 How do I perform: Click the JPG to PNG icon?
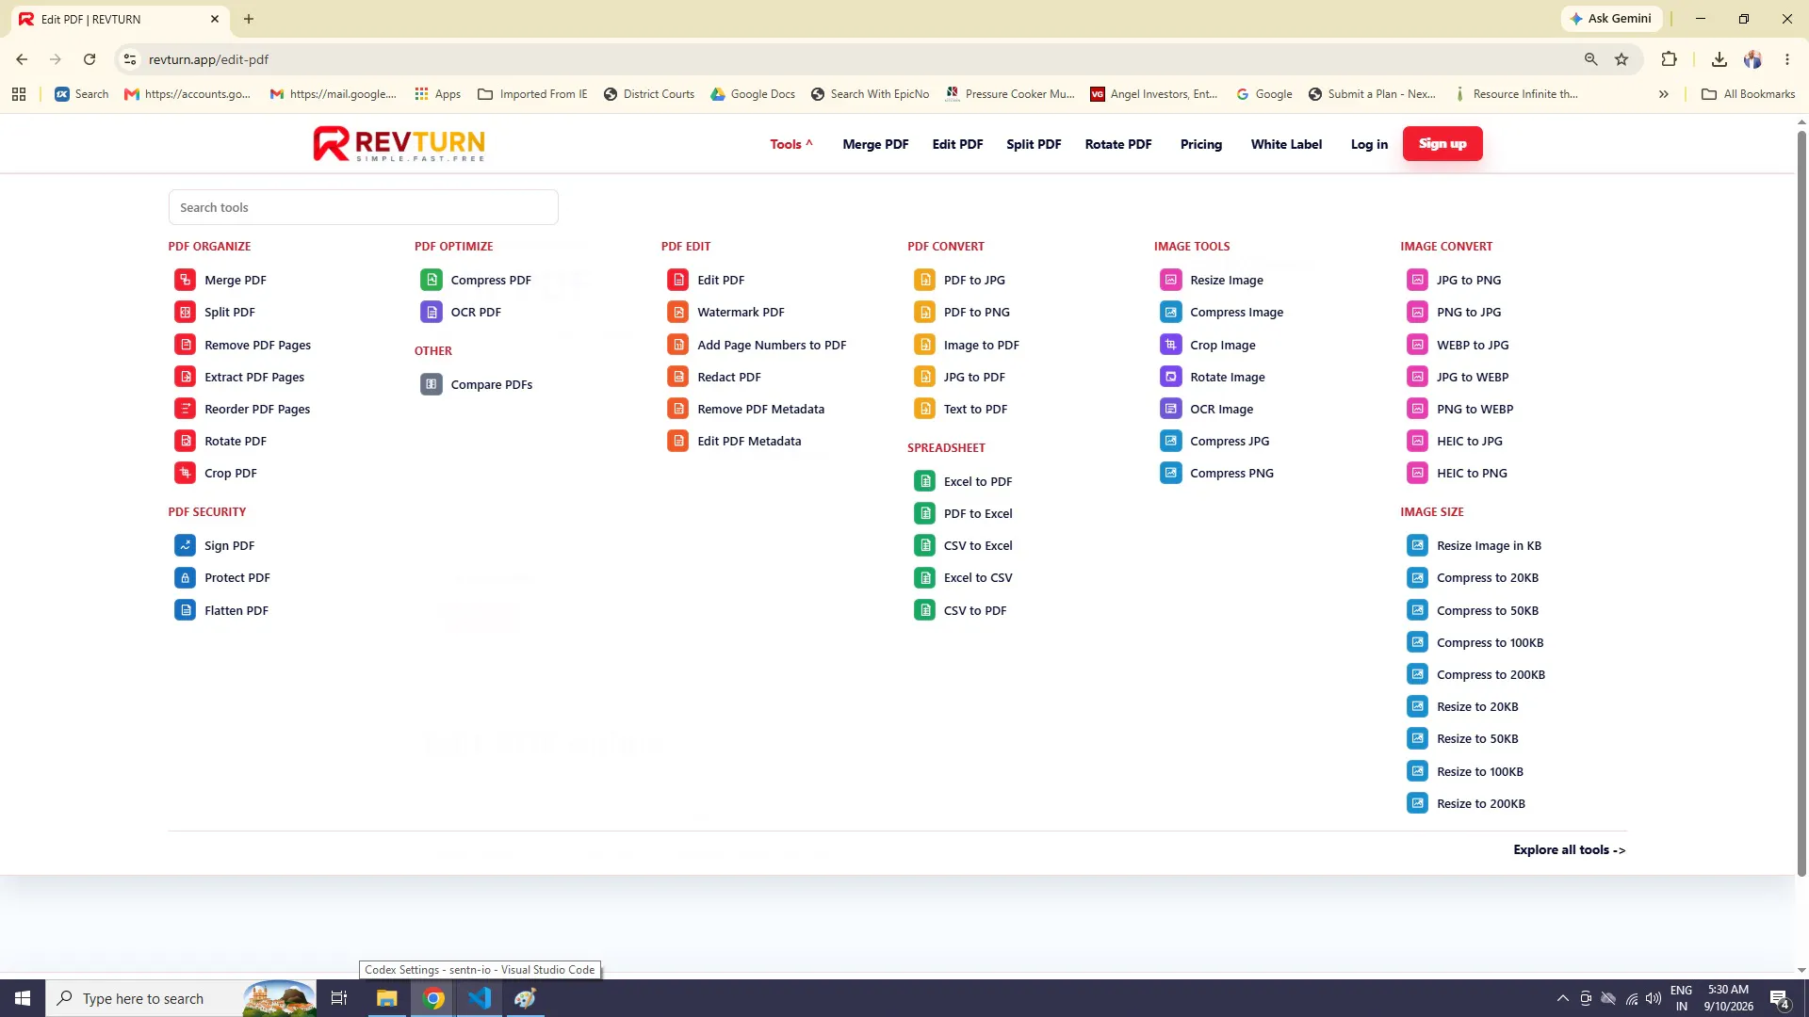click(x=1418, y=280)
